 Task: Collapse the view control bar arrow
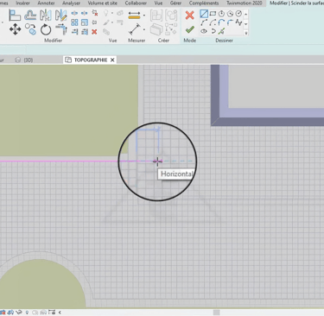(x=60, y=313)
